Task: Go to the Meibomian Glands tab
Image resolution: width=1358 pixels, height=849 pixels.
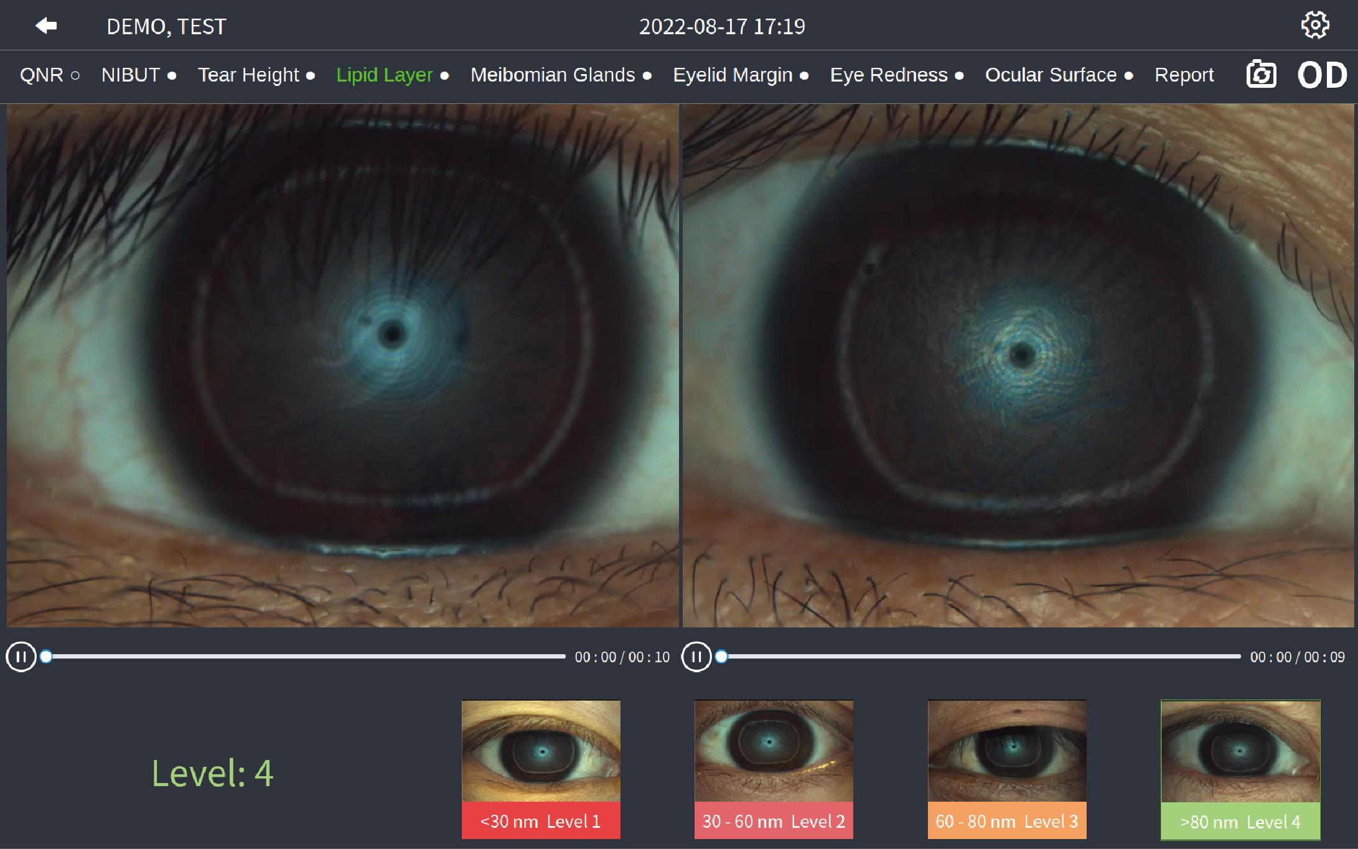Action: point(561,75)
